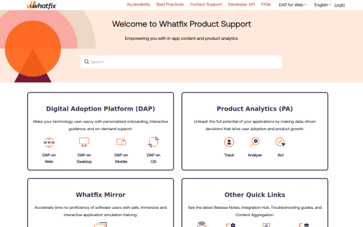Click the Other Quick Links heading
Image resolution: width=363 pixels, height=227 pixels.
click(255, 194)
